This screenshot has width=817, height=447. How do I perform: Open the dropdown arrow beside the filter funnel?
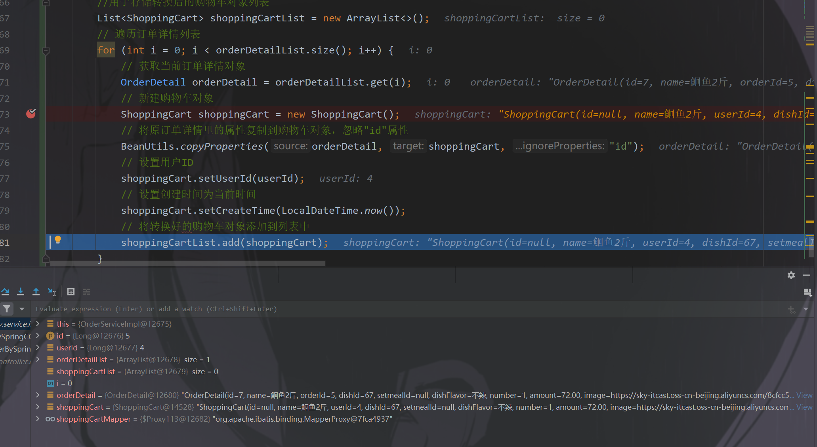coord(22,308)
